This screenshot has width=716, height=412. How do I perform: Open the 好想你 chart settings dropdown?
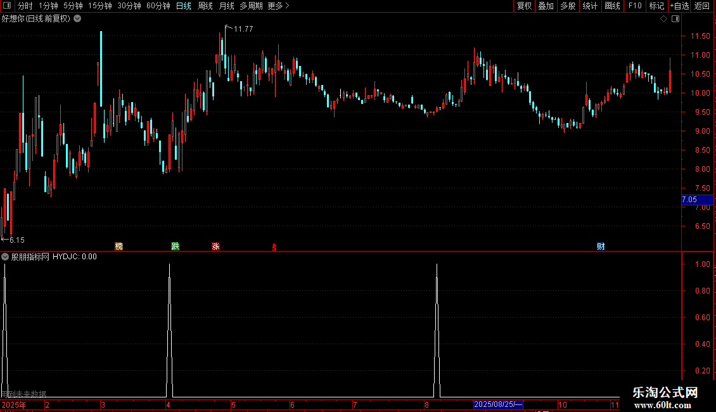coord(78,19)
